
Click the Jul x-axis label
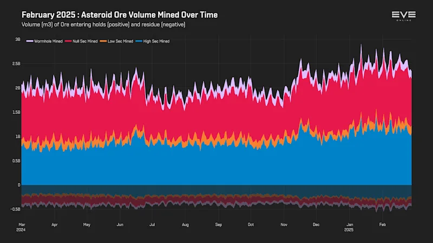pos(152,225)
